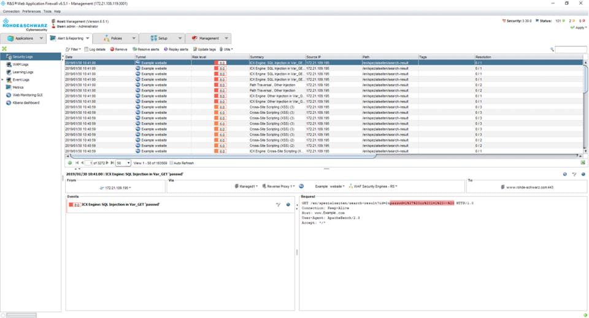Go to first page of logs
This screenshot has height=318, width=589.
77,163
